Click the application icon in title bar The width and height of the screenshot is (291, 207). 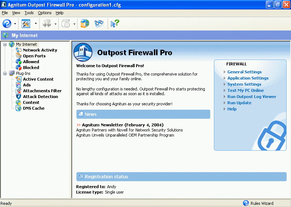(x=4, y=4)
